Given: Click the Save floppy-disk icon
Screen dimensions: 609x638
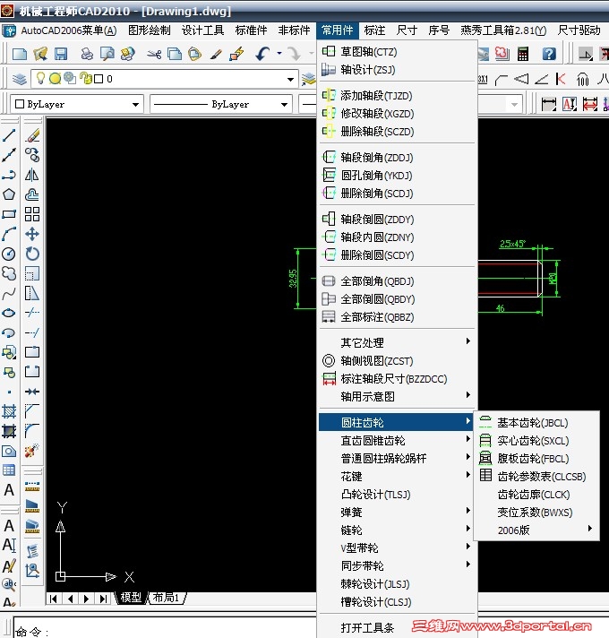Looking at the screenshot, I should pos(61,54).
